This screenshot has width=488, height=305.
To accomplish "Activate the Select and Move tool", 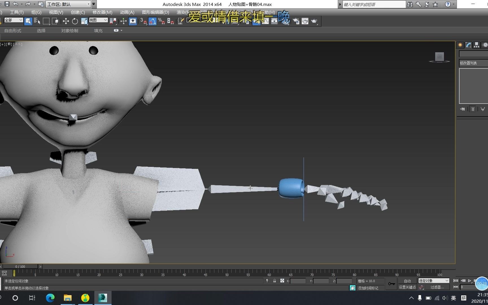I will [x=66, y=21].
